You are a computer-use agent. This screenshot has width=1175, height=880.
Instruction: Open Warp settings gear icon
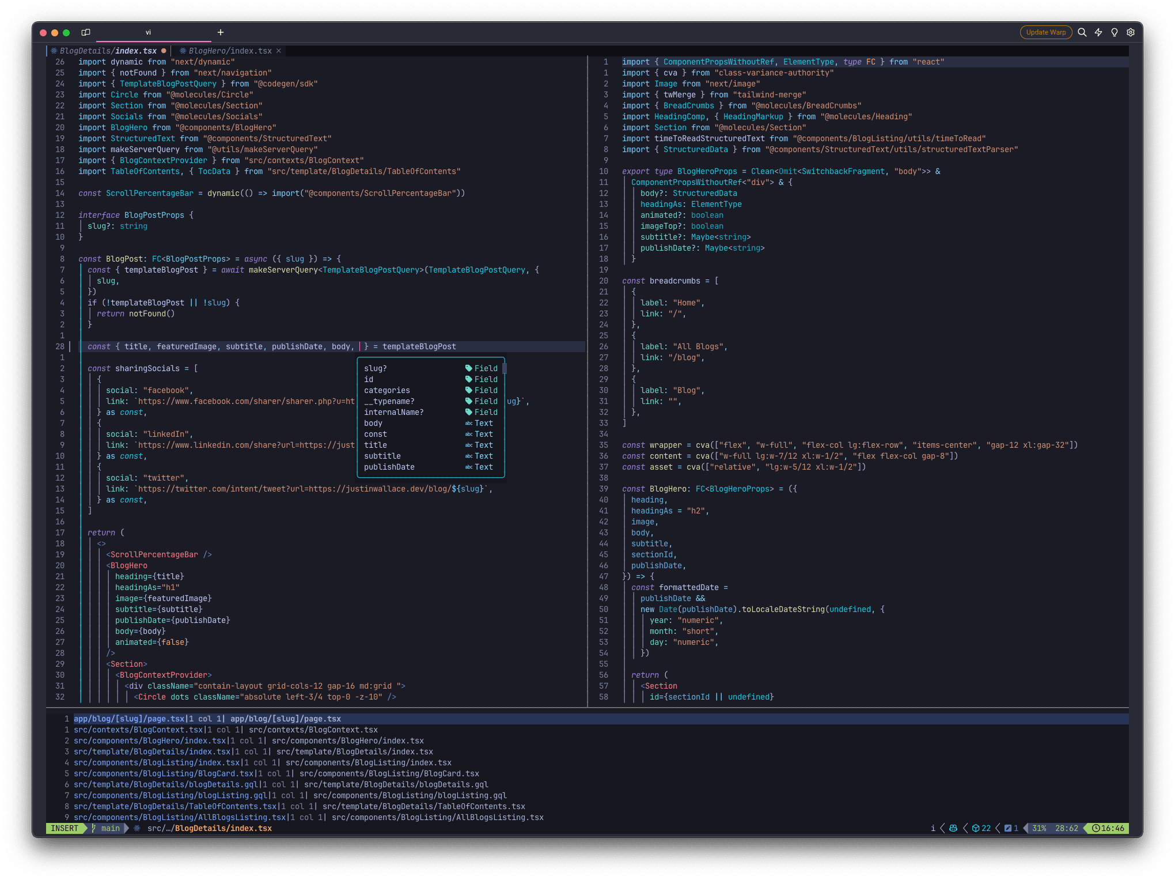pyautogui.click(x=1131, y=32)
